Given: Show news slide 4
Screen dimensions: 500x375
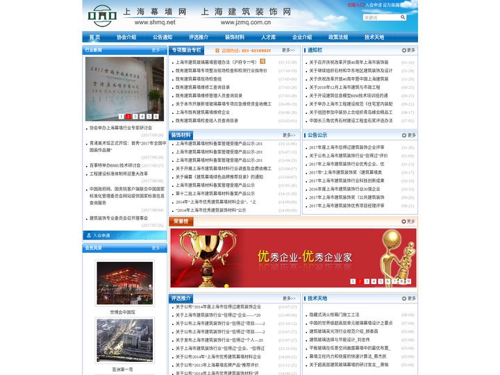Looking at the screenshot, I should 142,117.
